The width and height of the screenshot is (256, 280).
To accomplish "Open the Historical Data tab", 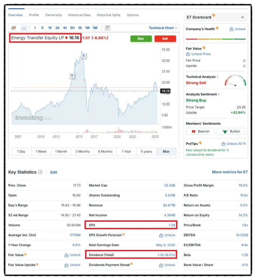I will coord(79,15).
